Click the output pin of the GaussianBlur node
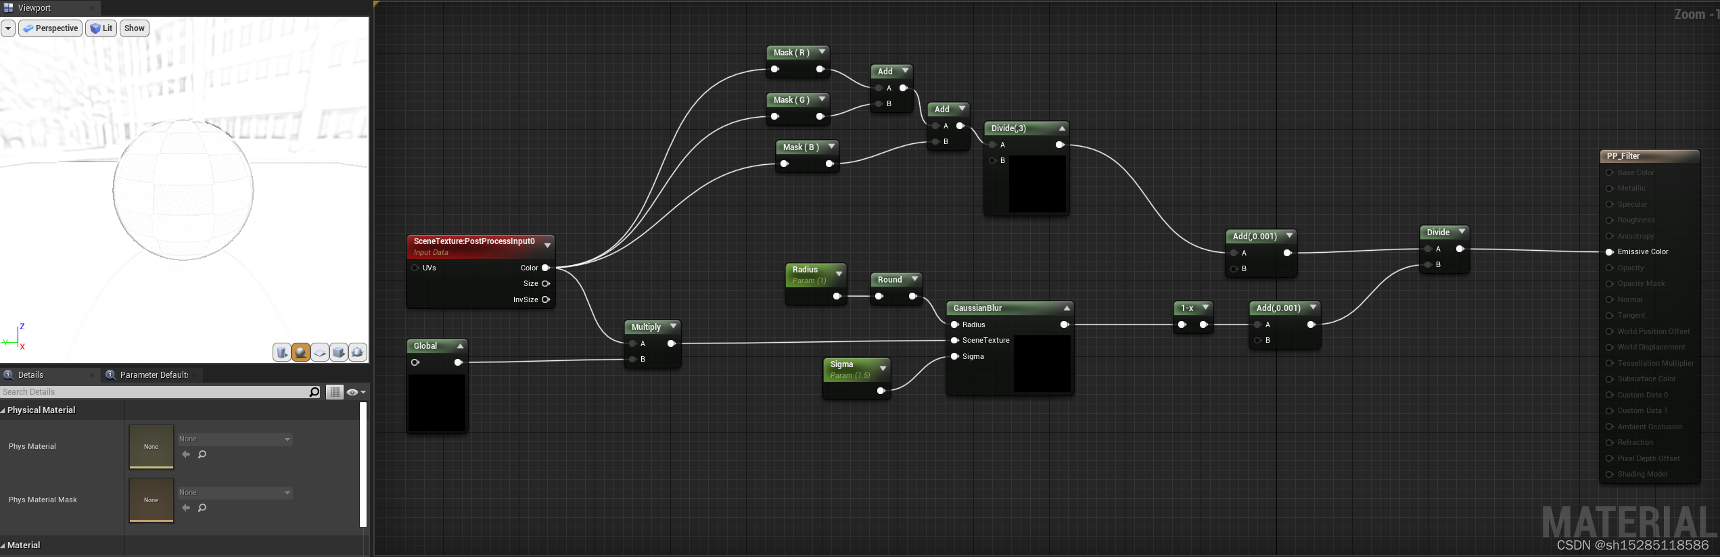The width and height of the screenshot is (1720, 557). [1064, 324]
